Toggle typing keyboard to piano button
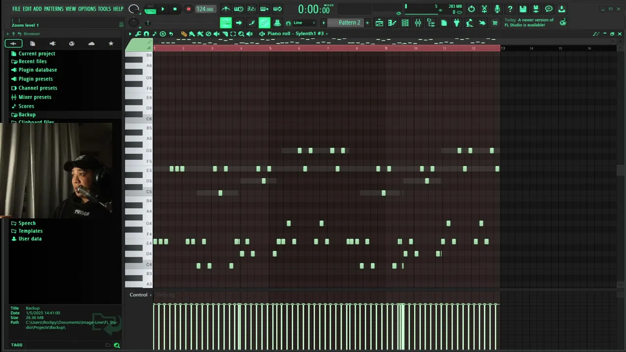626x352 pixels. pyautogui.click(x=225, y=23)
